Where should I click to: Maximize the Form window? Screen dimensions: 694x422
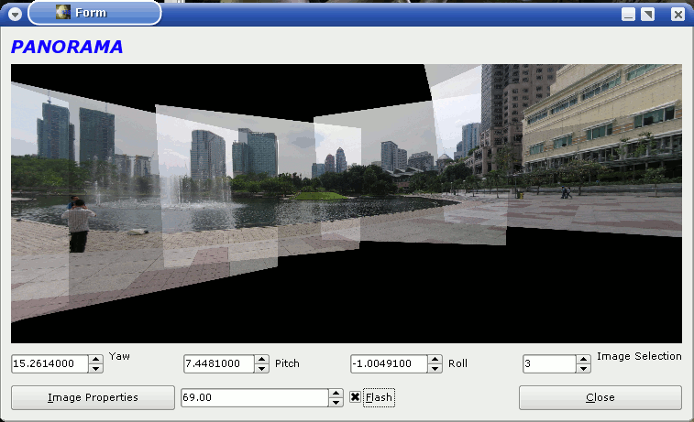click(647, 14)
